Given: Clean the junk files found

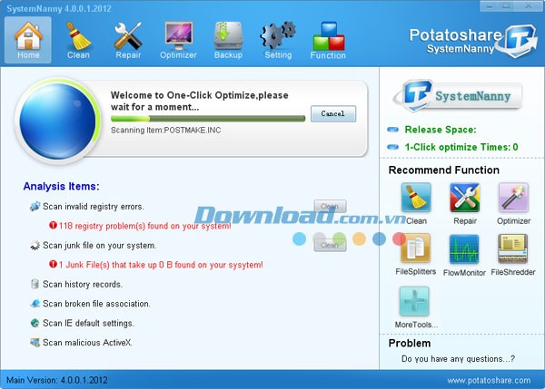Looking at the screenshot, I should (x=330, y=245).
